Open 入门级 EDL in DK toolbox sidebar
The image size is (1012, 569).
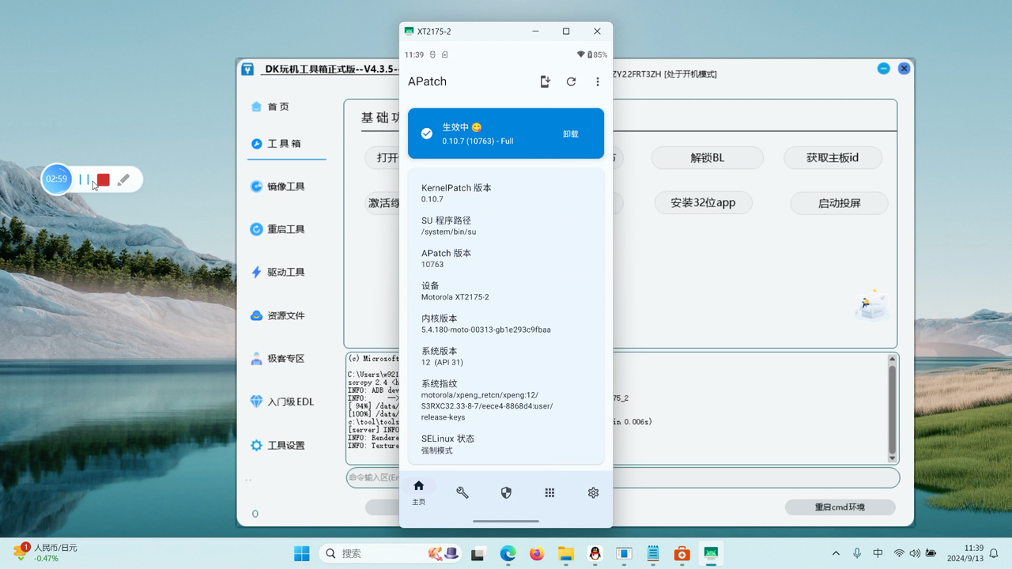282,401
